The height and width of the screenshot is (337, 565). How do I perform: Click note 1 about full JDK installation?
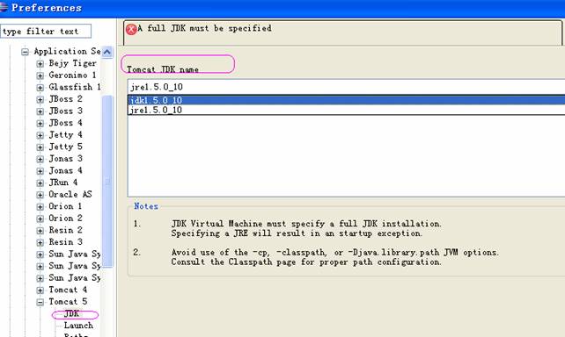point(306,228)
